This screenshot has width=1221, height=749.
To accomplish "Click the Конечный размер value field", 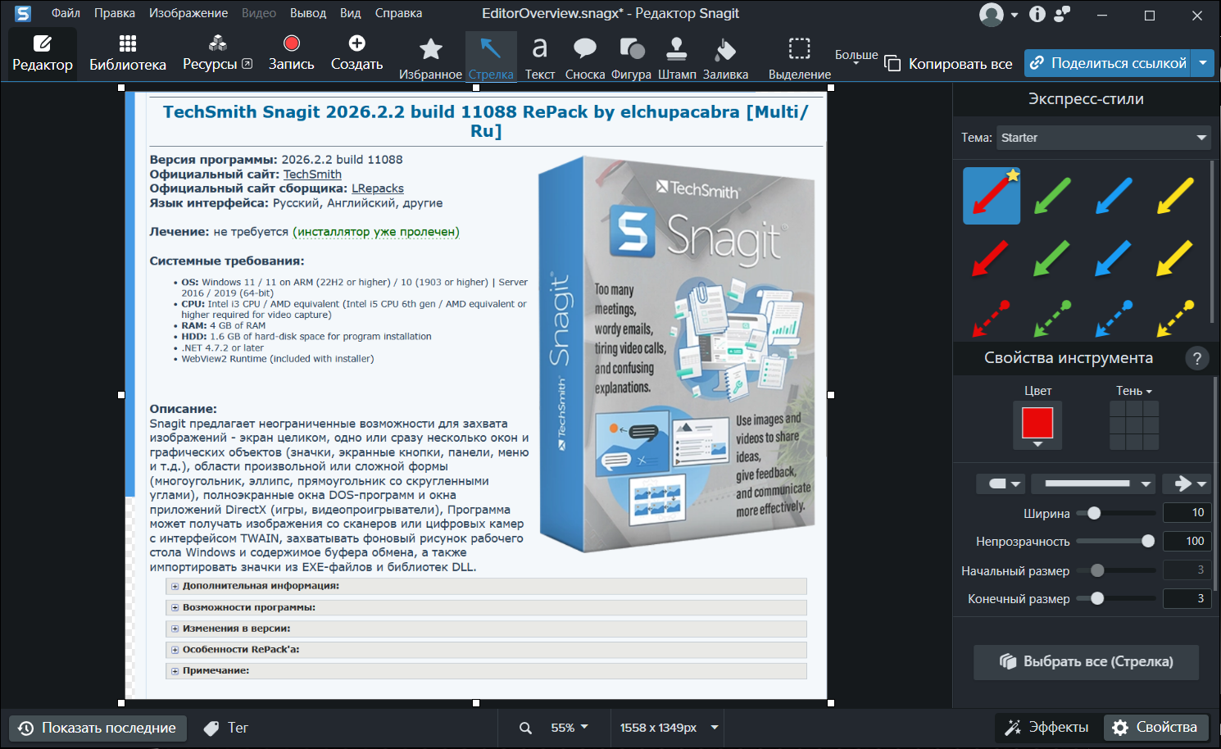I will point(1187,598).
